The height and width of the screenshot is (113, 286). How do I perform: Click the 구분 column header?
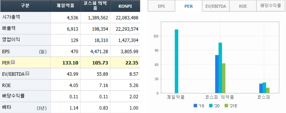tap(25, 6)
